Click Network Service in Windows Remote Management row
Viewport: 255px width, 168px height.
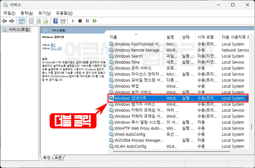pos(235,50)
